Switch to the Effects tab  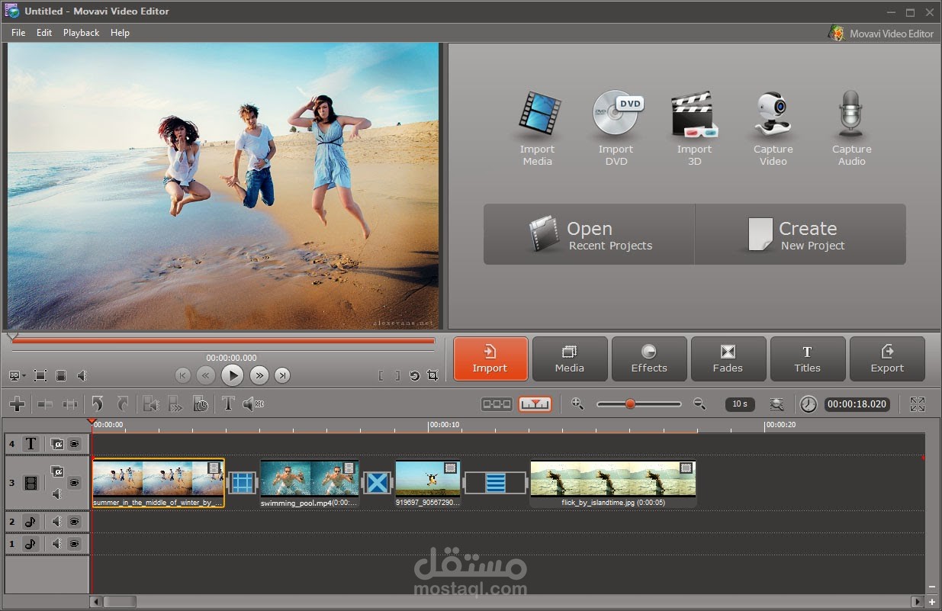click(649, 359)
